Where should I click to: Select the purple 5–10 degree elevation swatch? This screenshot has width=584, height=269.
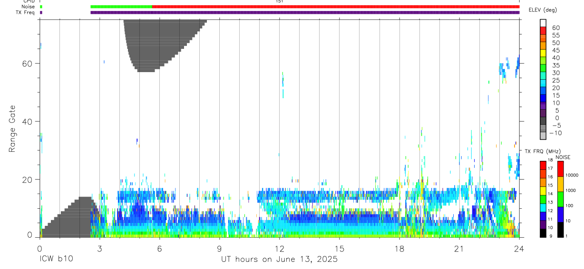pyautogui.click(x=543, y=106)
